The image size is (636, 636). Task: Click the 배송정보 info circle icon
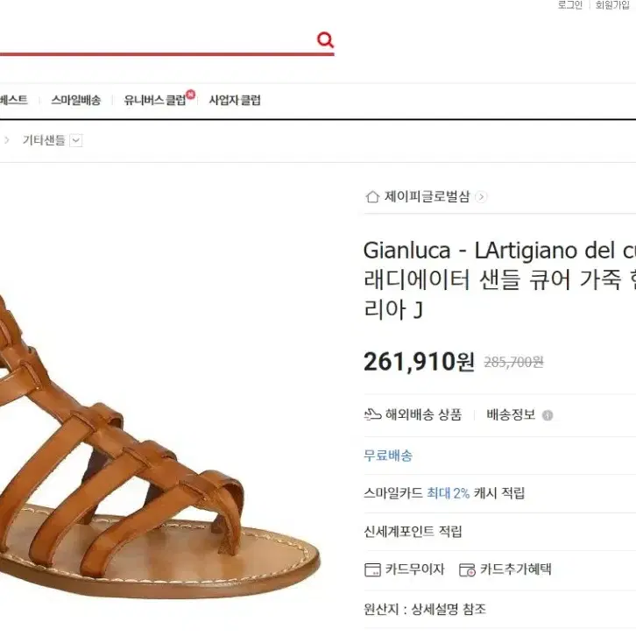[548, 415]
